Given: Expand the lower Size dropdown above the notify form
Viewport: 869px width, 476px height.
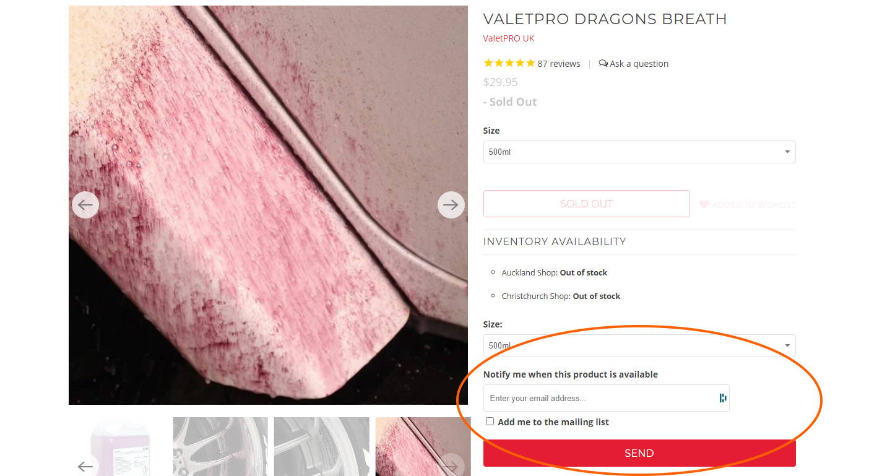Looking at the screenshot, I should pos(639,345).
